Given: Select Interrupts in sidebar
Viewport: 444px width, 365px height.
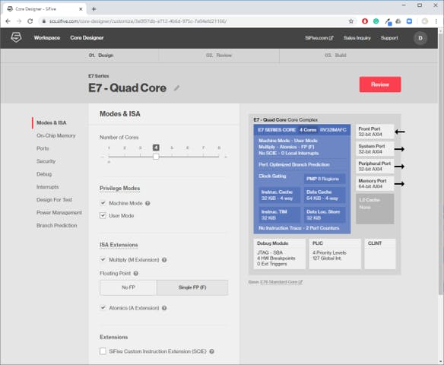Looking at the screenshot, I should click(x=48, y=187).
